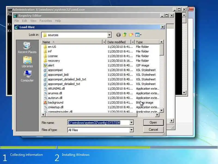Viewport: 218px width, 164px height.
Task: Click 'Collecting information' step label
Action: click(x=26, y=155)
